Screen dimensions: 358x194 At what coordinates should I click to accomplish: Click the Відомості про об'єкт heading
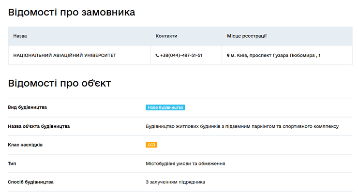[60, 83]
